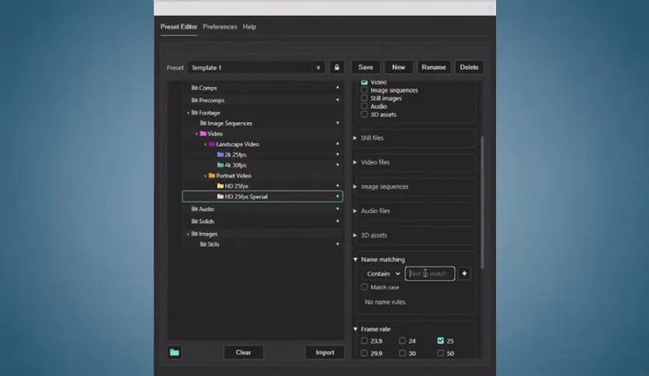Click the Delete button
The width and height of the screenshot is (649, 376).
(x=469, y=67)
